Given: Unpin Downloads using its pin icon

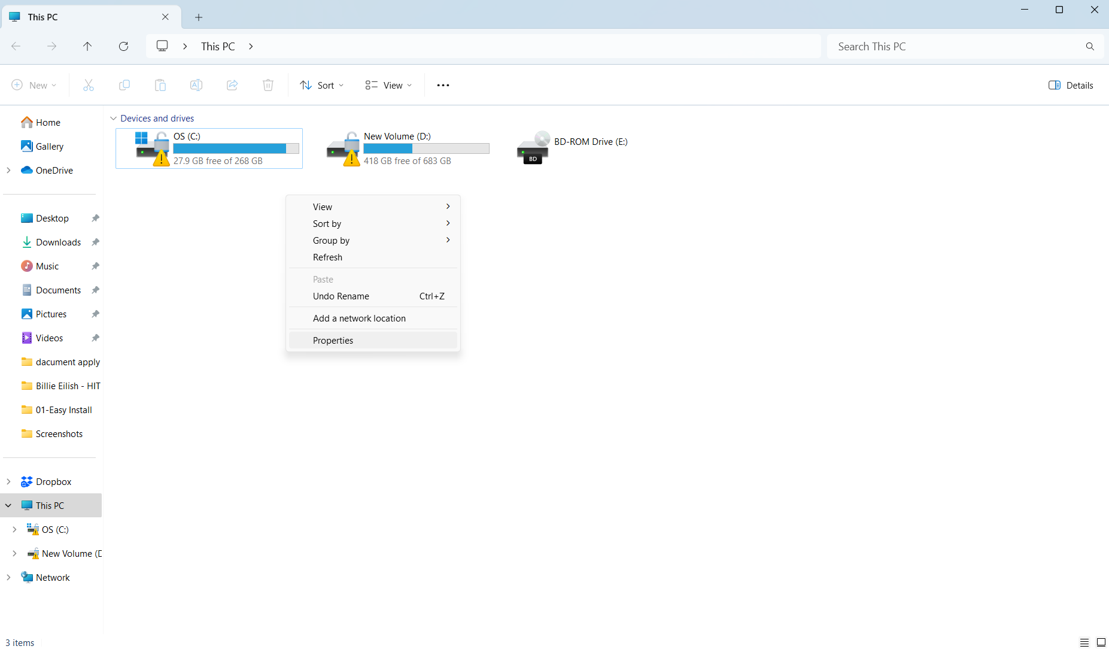Looking at the screenshot, I should [95, 242].
